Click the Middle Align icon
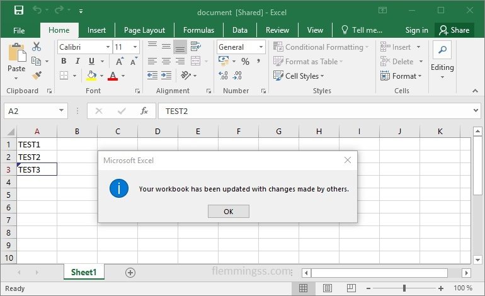The height and width of the screenshot is (296, 485). point(166,47)
